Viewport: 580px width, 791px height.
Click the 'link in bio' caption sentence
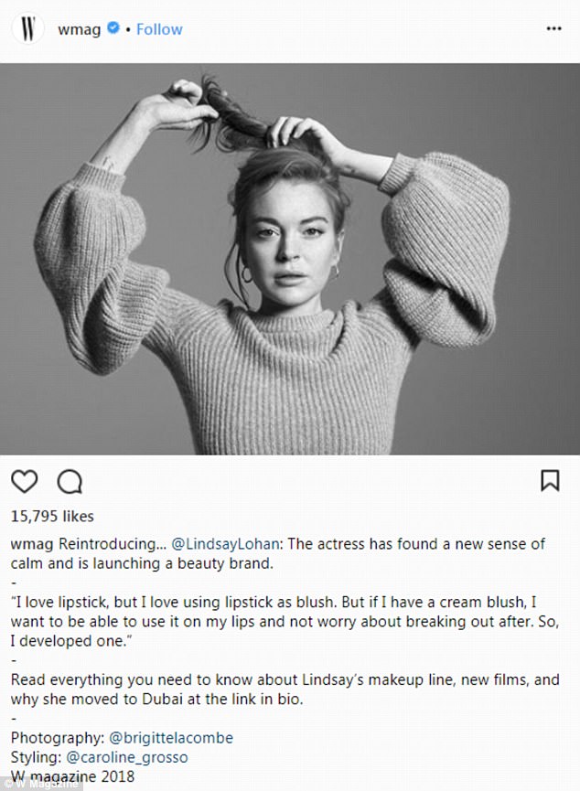click(285, 689)
